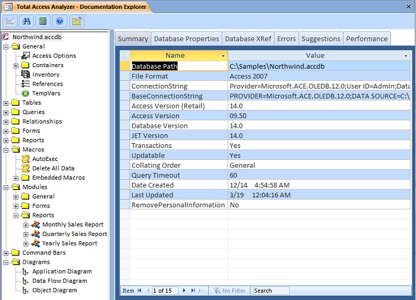Click the Access 2007 value cell
This screenshot has width=416, height=300.
coord(319,77)
